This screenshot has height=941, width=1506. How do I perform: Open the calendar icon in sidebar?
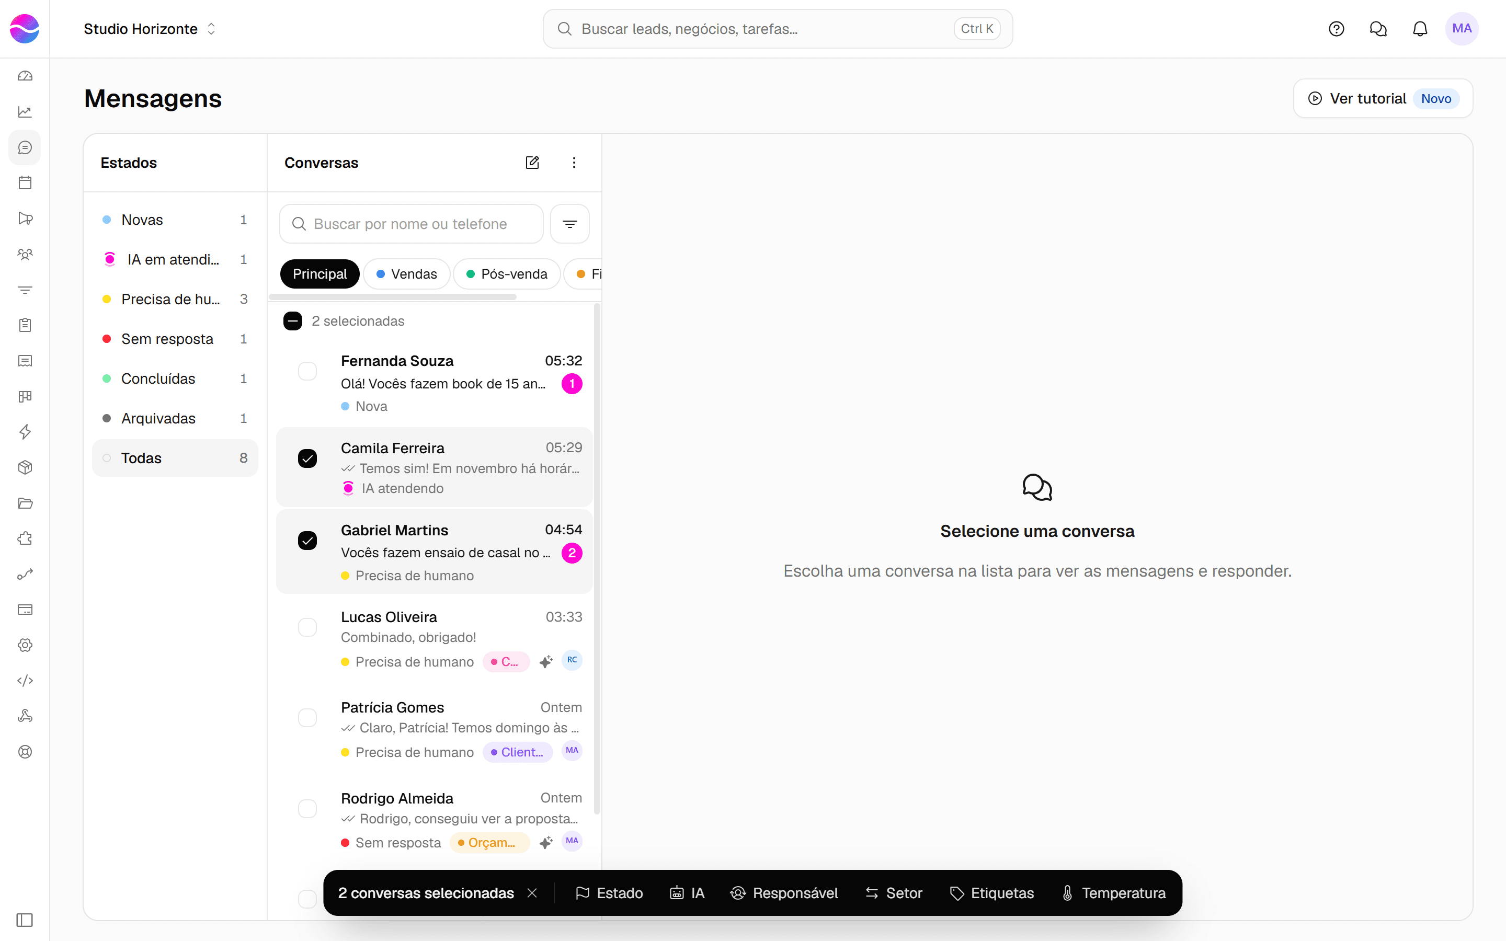coord(25,183)
